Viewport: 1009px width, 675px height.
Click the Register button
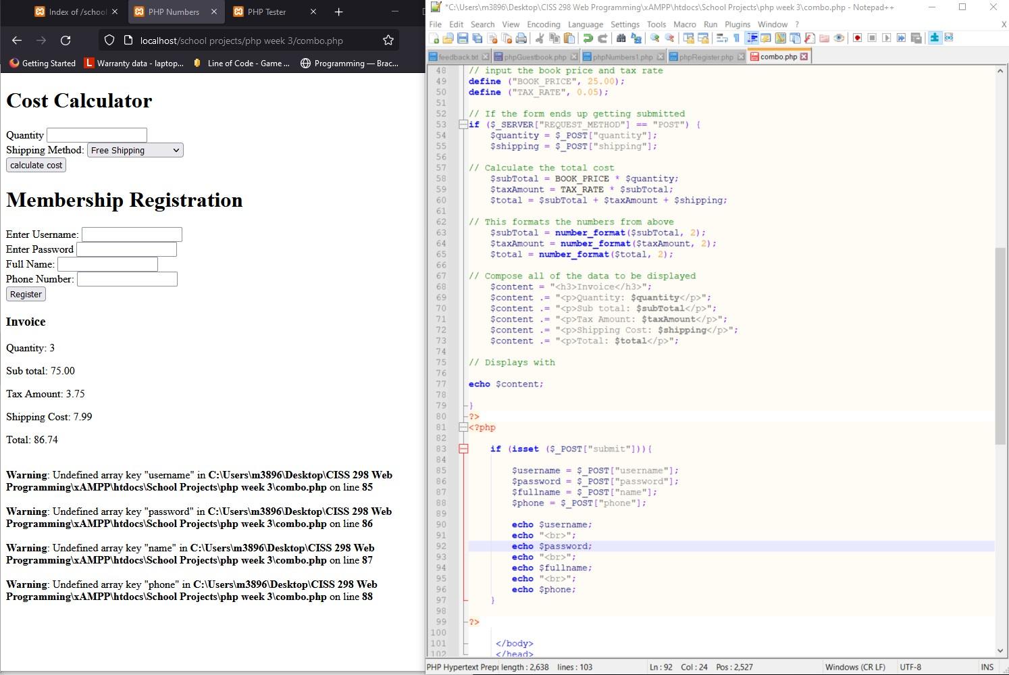pyautogui.click(x=25, y=293)
